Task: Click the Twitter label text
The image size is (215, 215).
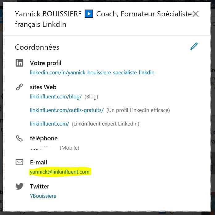Action: (x=39, y=186)
